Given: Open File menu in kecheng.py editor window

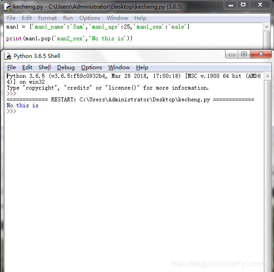Looking at the screenshot, I should [x=11, y=18].
